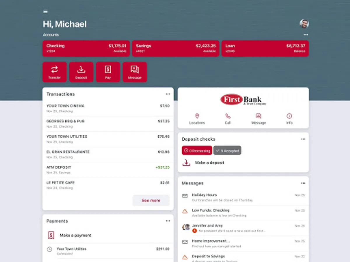Click clock icon beside Your Town Utilities
This screenshot has width=350, height=262.
50,249
